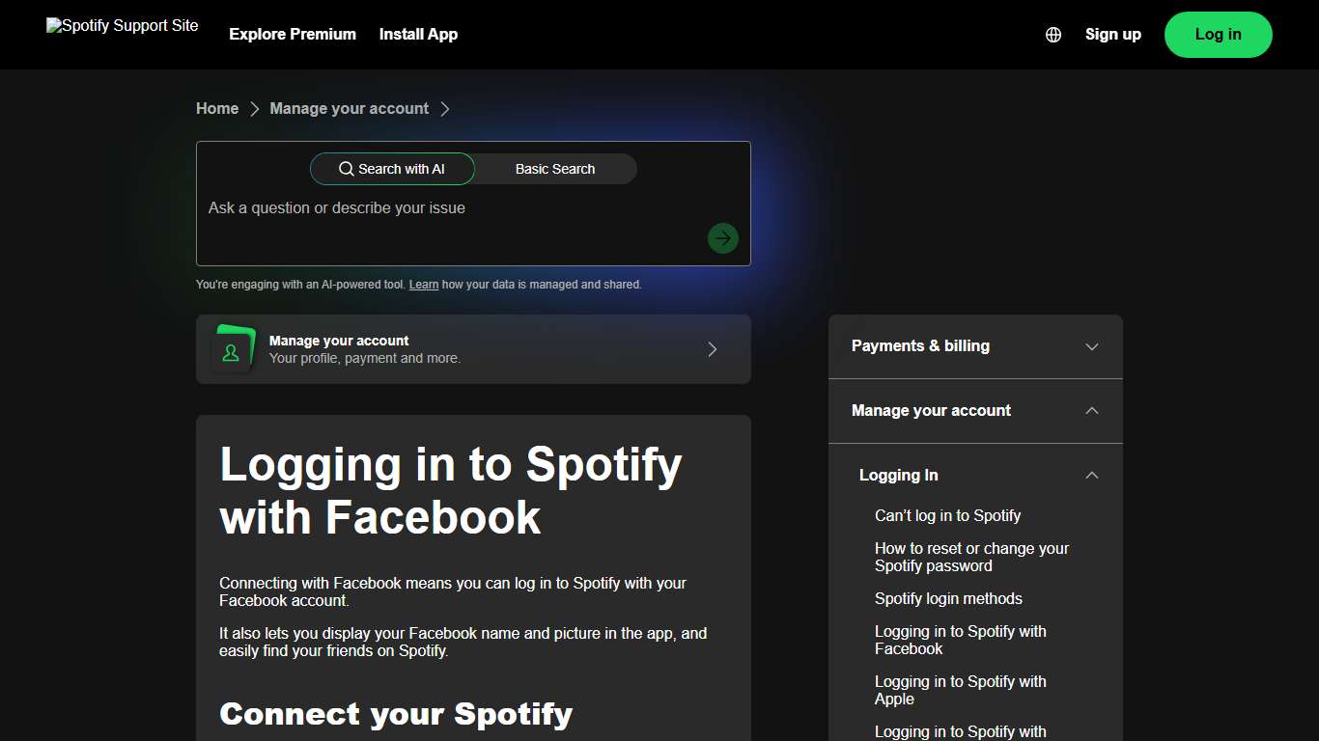Open Explore Premium in the top menu
The image size is (1319, 741).
pos(292,34)
